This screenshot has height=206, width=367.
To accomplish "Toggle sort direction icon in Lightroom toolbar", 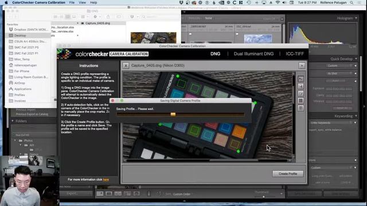I will tap(159, 194).
